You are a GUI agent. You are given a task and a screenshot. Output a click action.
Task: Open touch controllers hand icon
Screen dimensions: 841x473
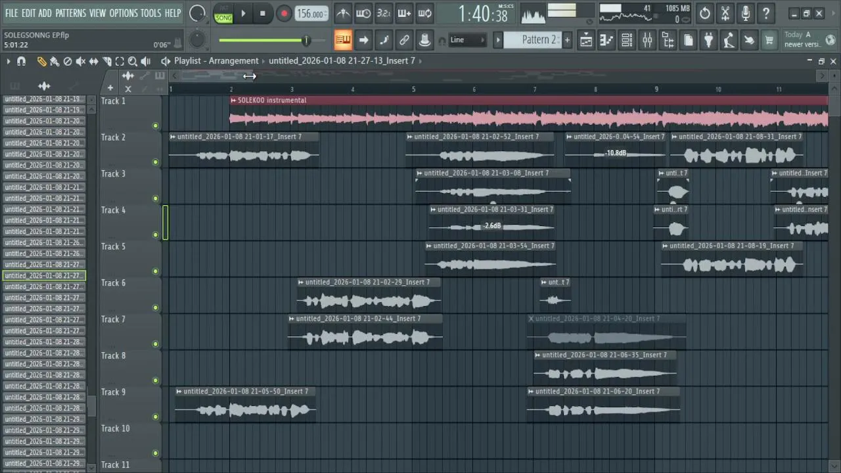749,40
